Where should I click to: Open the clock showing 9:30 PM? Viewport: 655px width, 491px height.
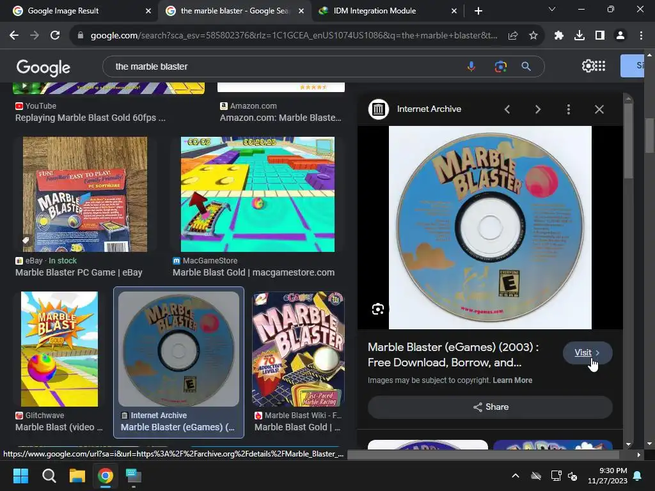[x=608, y=476]
